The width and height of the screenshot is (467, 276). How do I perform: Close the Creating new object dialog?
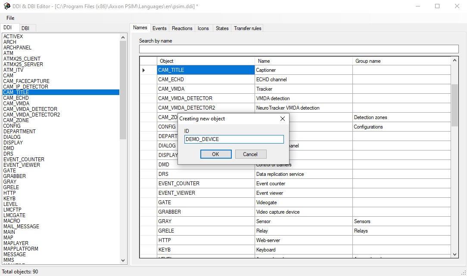[283, 119]
